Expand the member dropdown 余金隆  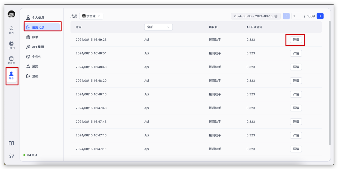(91, 16)
